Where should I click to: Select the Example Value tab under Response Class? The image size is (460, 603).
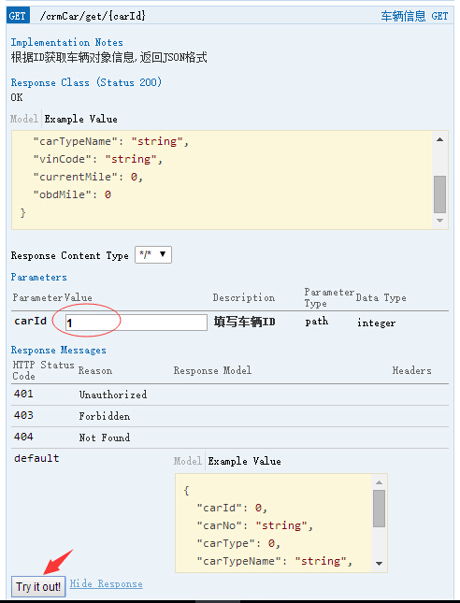coord(80,119)
